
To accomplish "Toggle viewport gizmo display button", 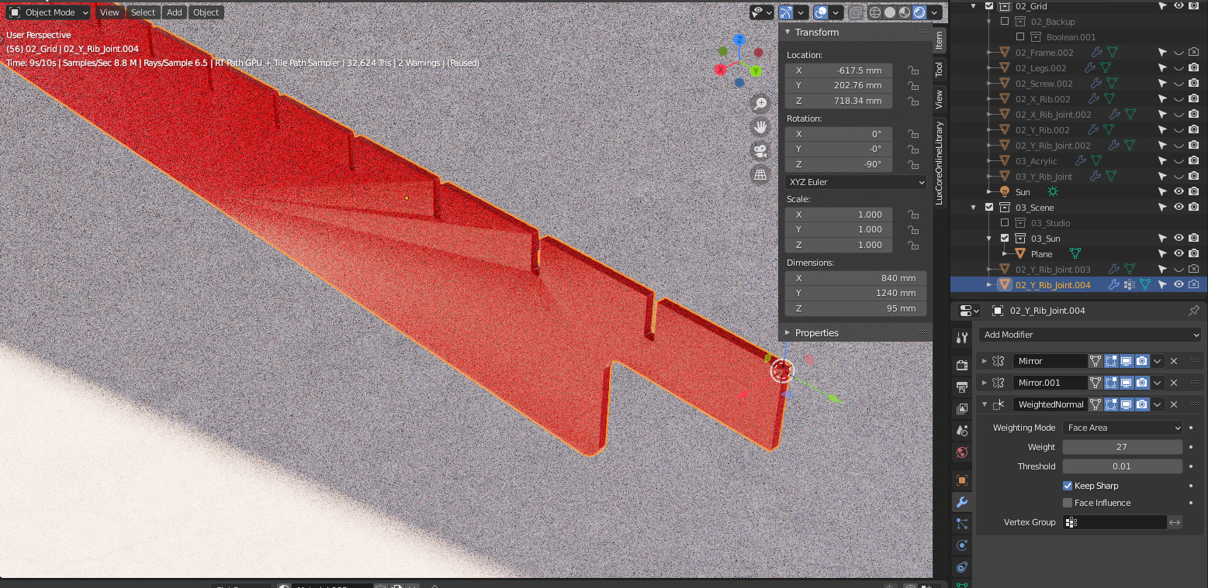I will click(x=786, y=12).
